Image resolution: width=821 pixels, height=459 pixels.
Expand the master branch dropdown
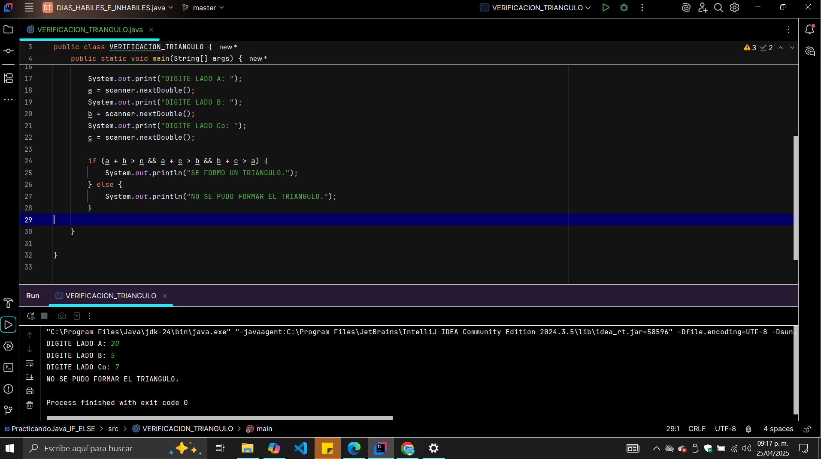click(x=203, y=8)
